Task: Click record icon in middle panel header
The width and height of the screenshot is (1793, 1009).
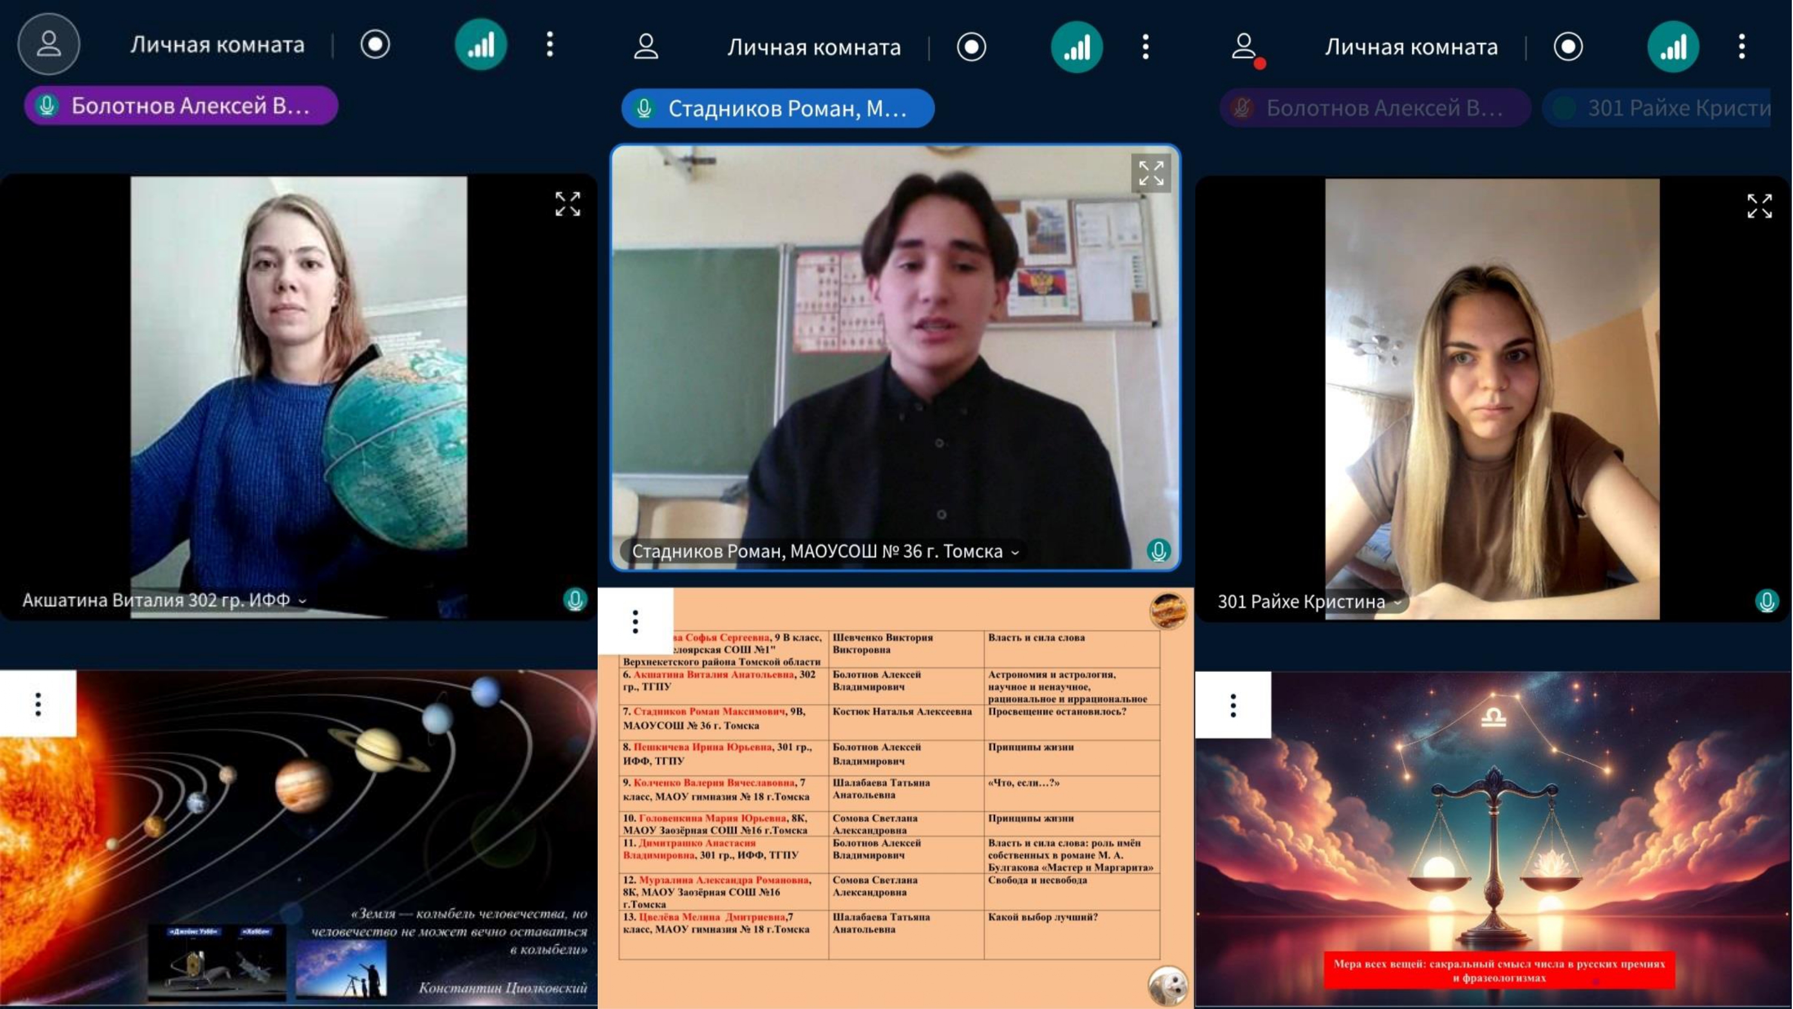Action: point(972,47)
